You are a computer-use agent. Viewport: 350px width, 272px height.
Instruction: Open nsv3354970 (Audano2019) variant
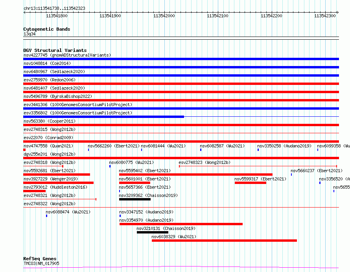[x=146, y=220]
